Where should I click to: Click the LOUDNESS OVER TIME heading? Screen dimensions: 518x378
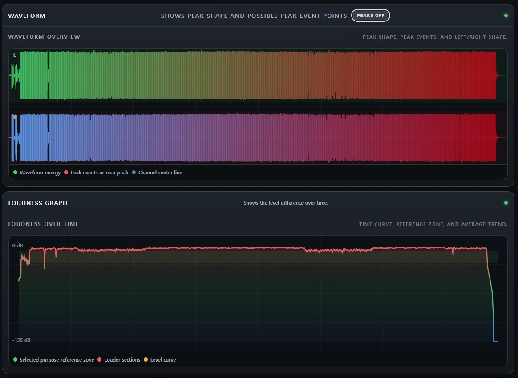click(43, 224)
